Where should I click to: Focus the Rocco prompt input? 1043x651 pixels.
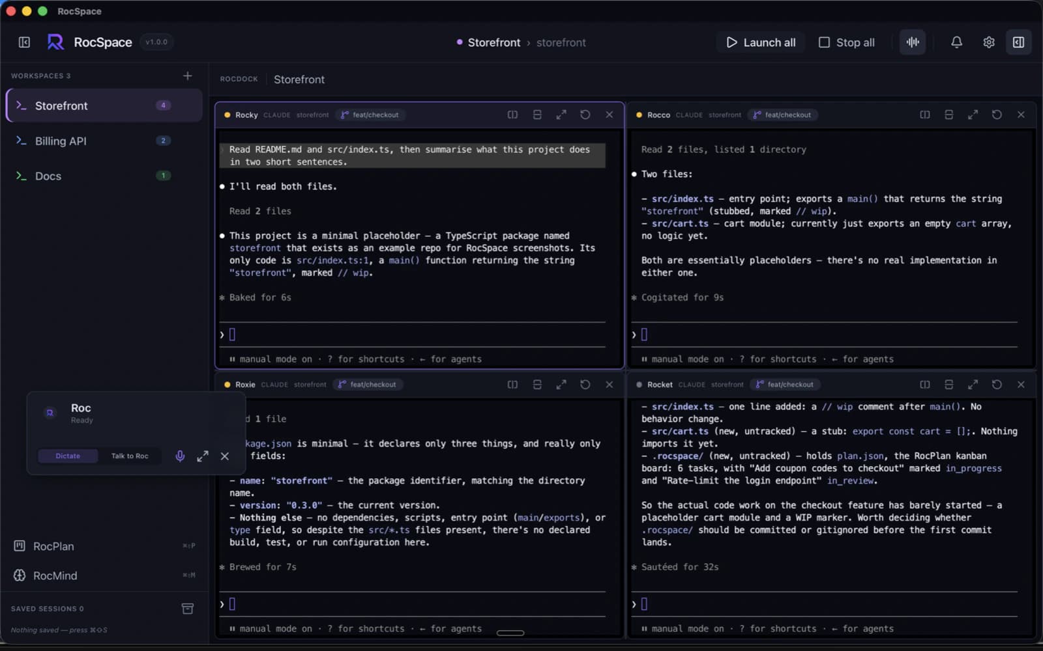825,335
